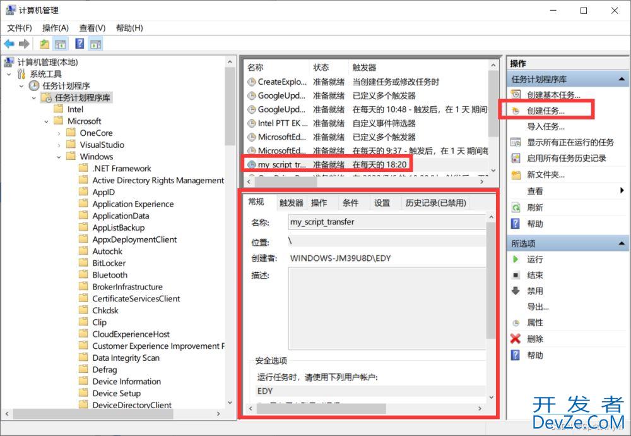Click the Forward arrow toolbar icon
This screenshot has width=631, height=436.
click(x=24, y=44)
